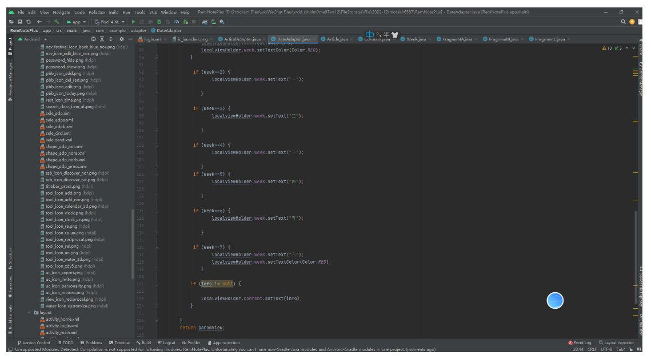Collapse all in project tree
The height and width of the screenshot is (359, 651).
pyautogui.click(x=111, y=39)
